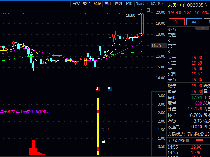210x157 pixels.
Task: Click the 标记 mark button
Action: [x=140, y=4]
